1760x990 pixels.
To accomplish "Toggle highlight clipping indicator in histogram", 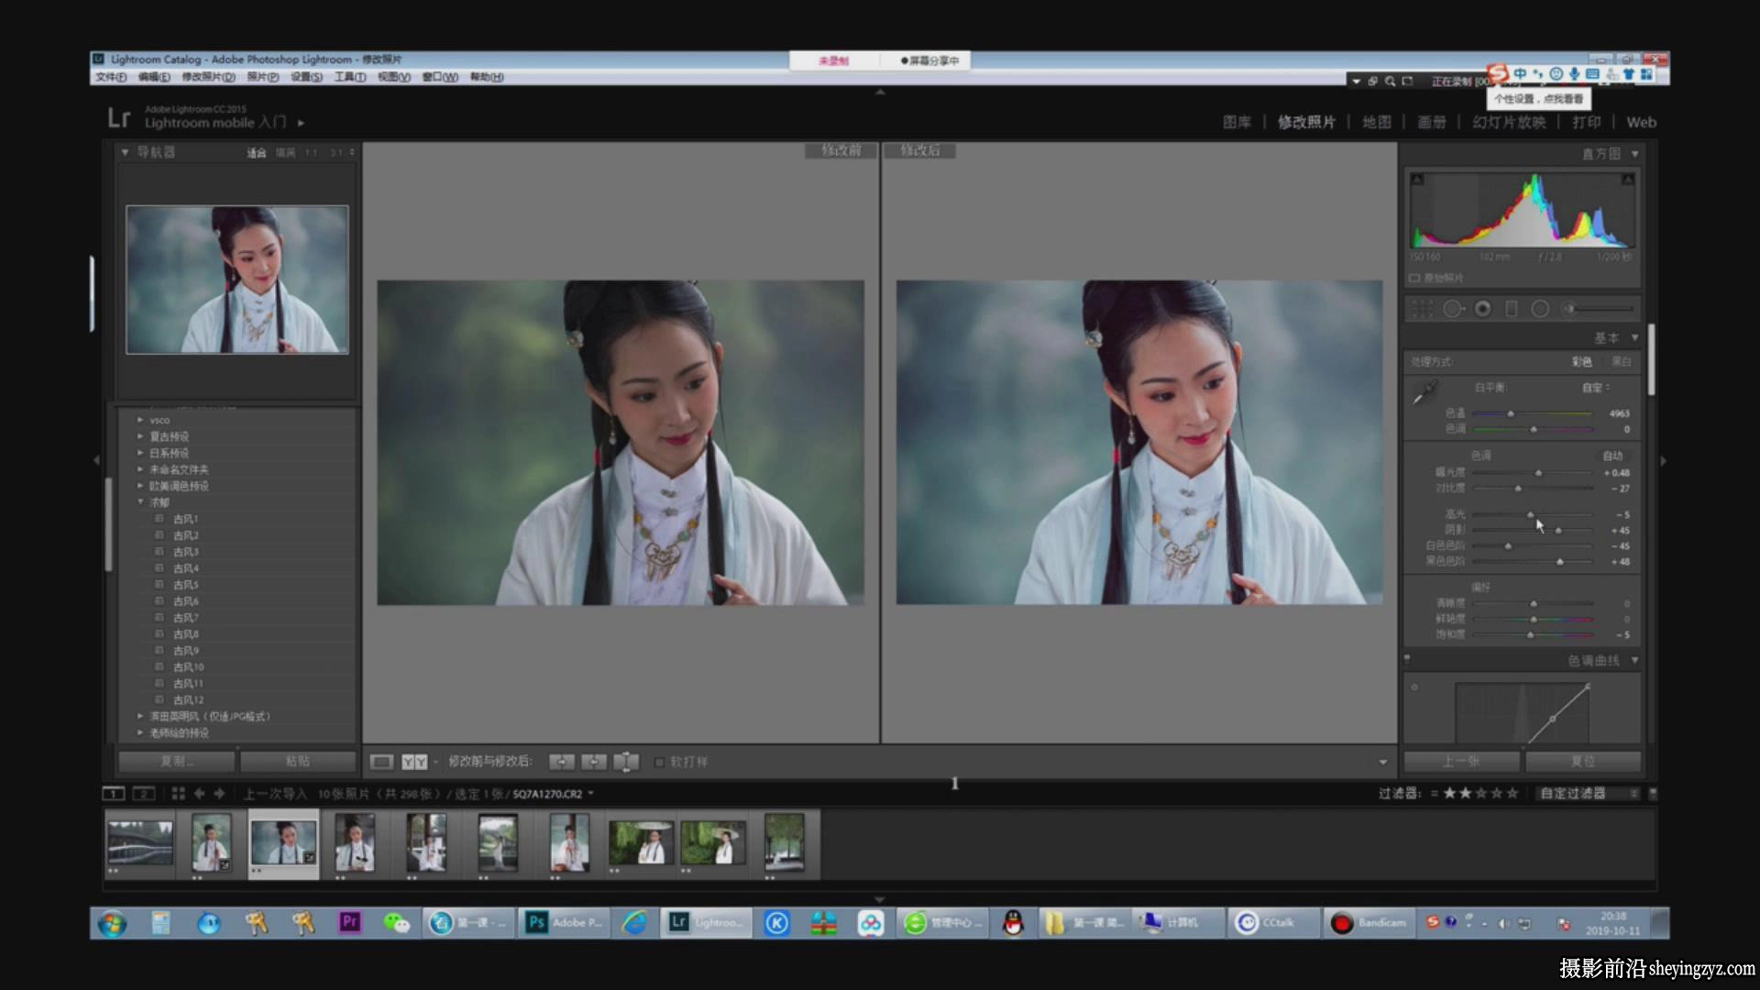I will pos(1628,179).
